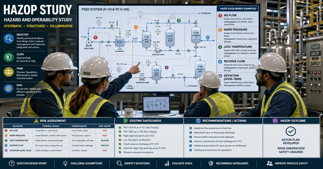
Task: Click the FV-101 control valve symbol
Action: 111,27
